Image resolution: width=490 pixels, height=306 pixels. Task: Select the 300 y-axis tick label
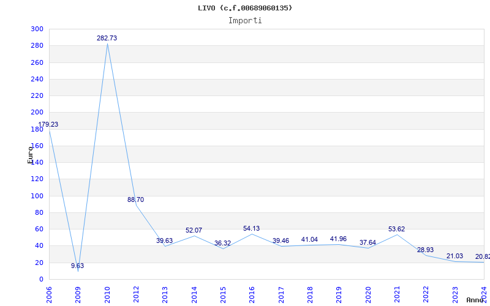(37, 29)
